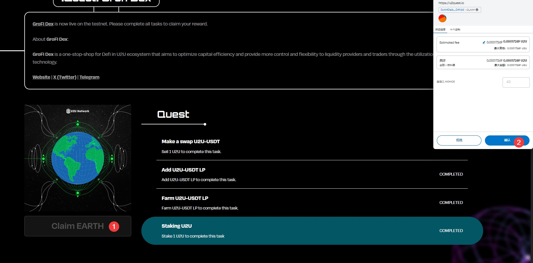Click the Earth NFT artwork image
Image resolution: width=533 pixels, height=263 pixels.
(78, 158)
